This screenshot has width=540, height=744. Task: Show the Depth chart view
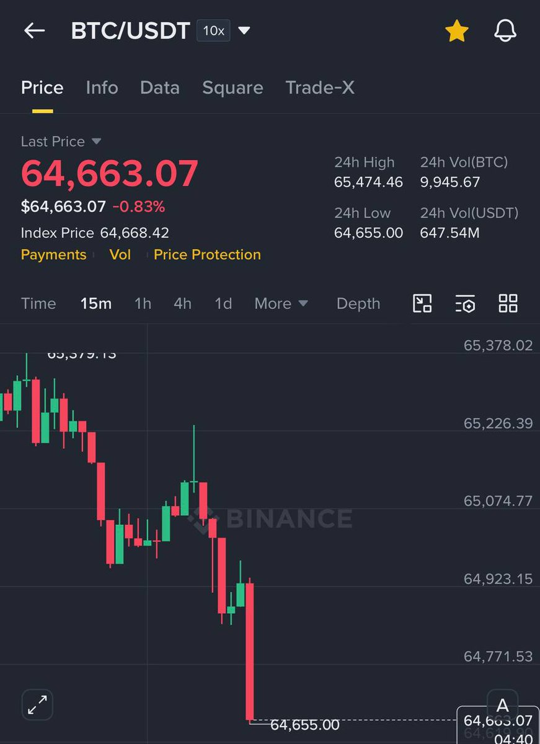[358, 303]
